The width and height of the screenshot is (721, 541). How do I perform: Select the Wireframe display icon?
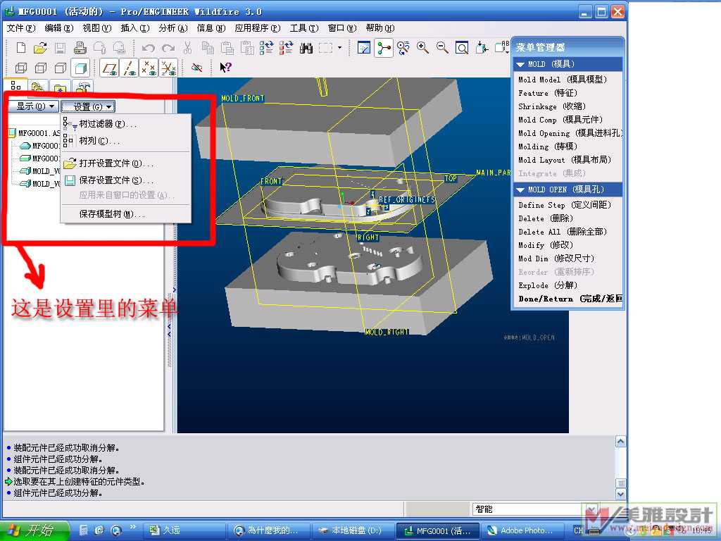[x=21, y=68]
